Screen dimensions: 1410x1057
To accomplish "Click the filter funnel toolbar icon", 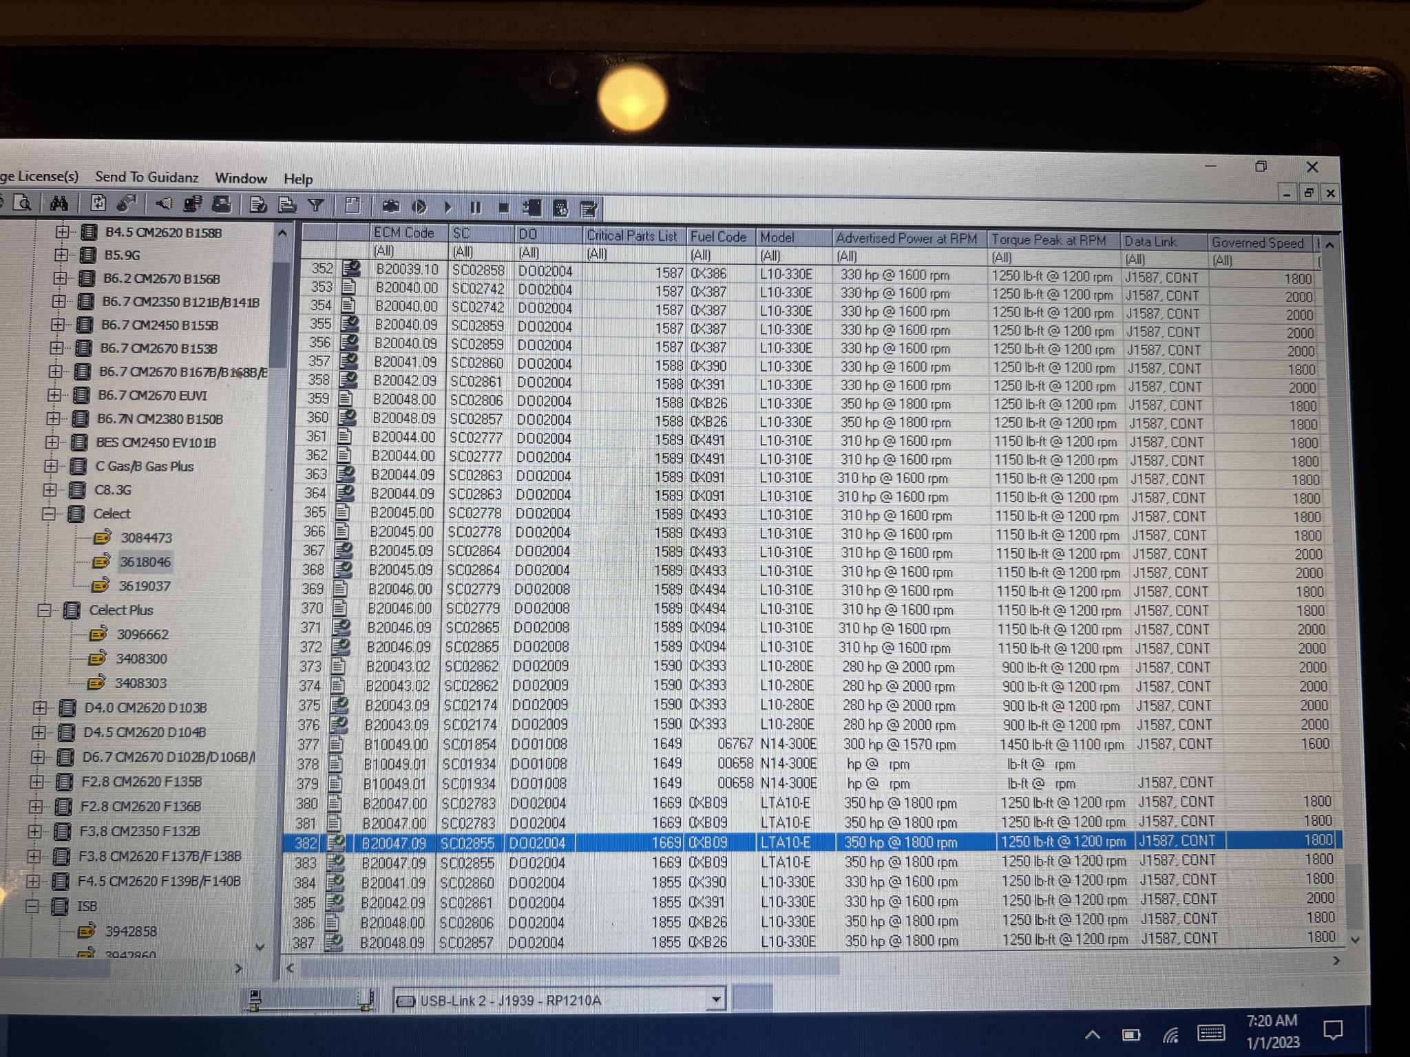I will (316, 205).
